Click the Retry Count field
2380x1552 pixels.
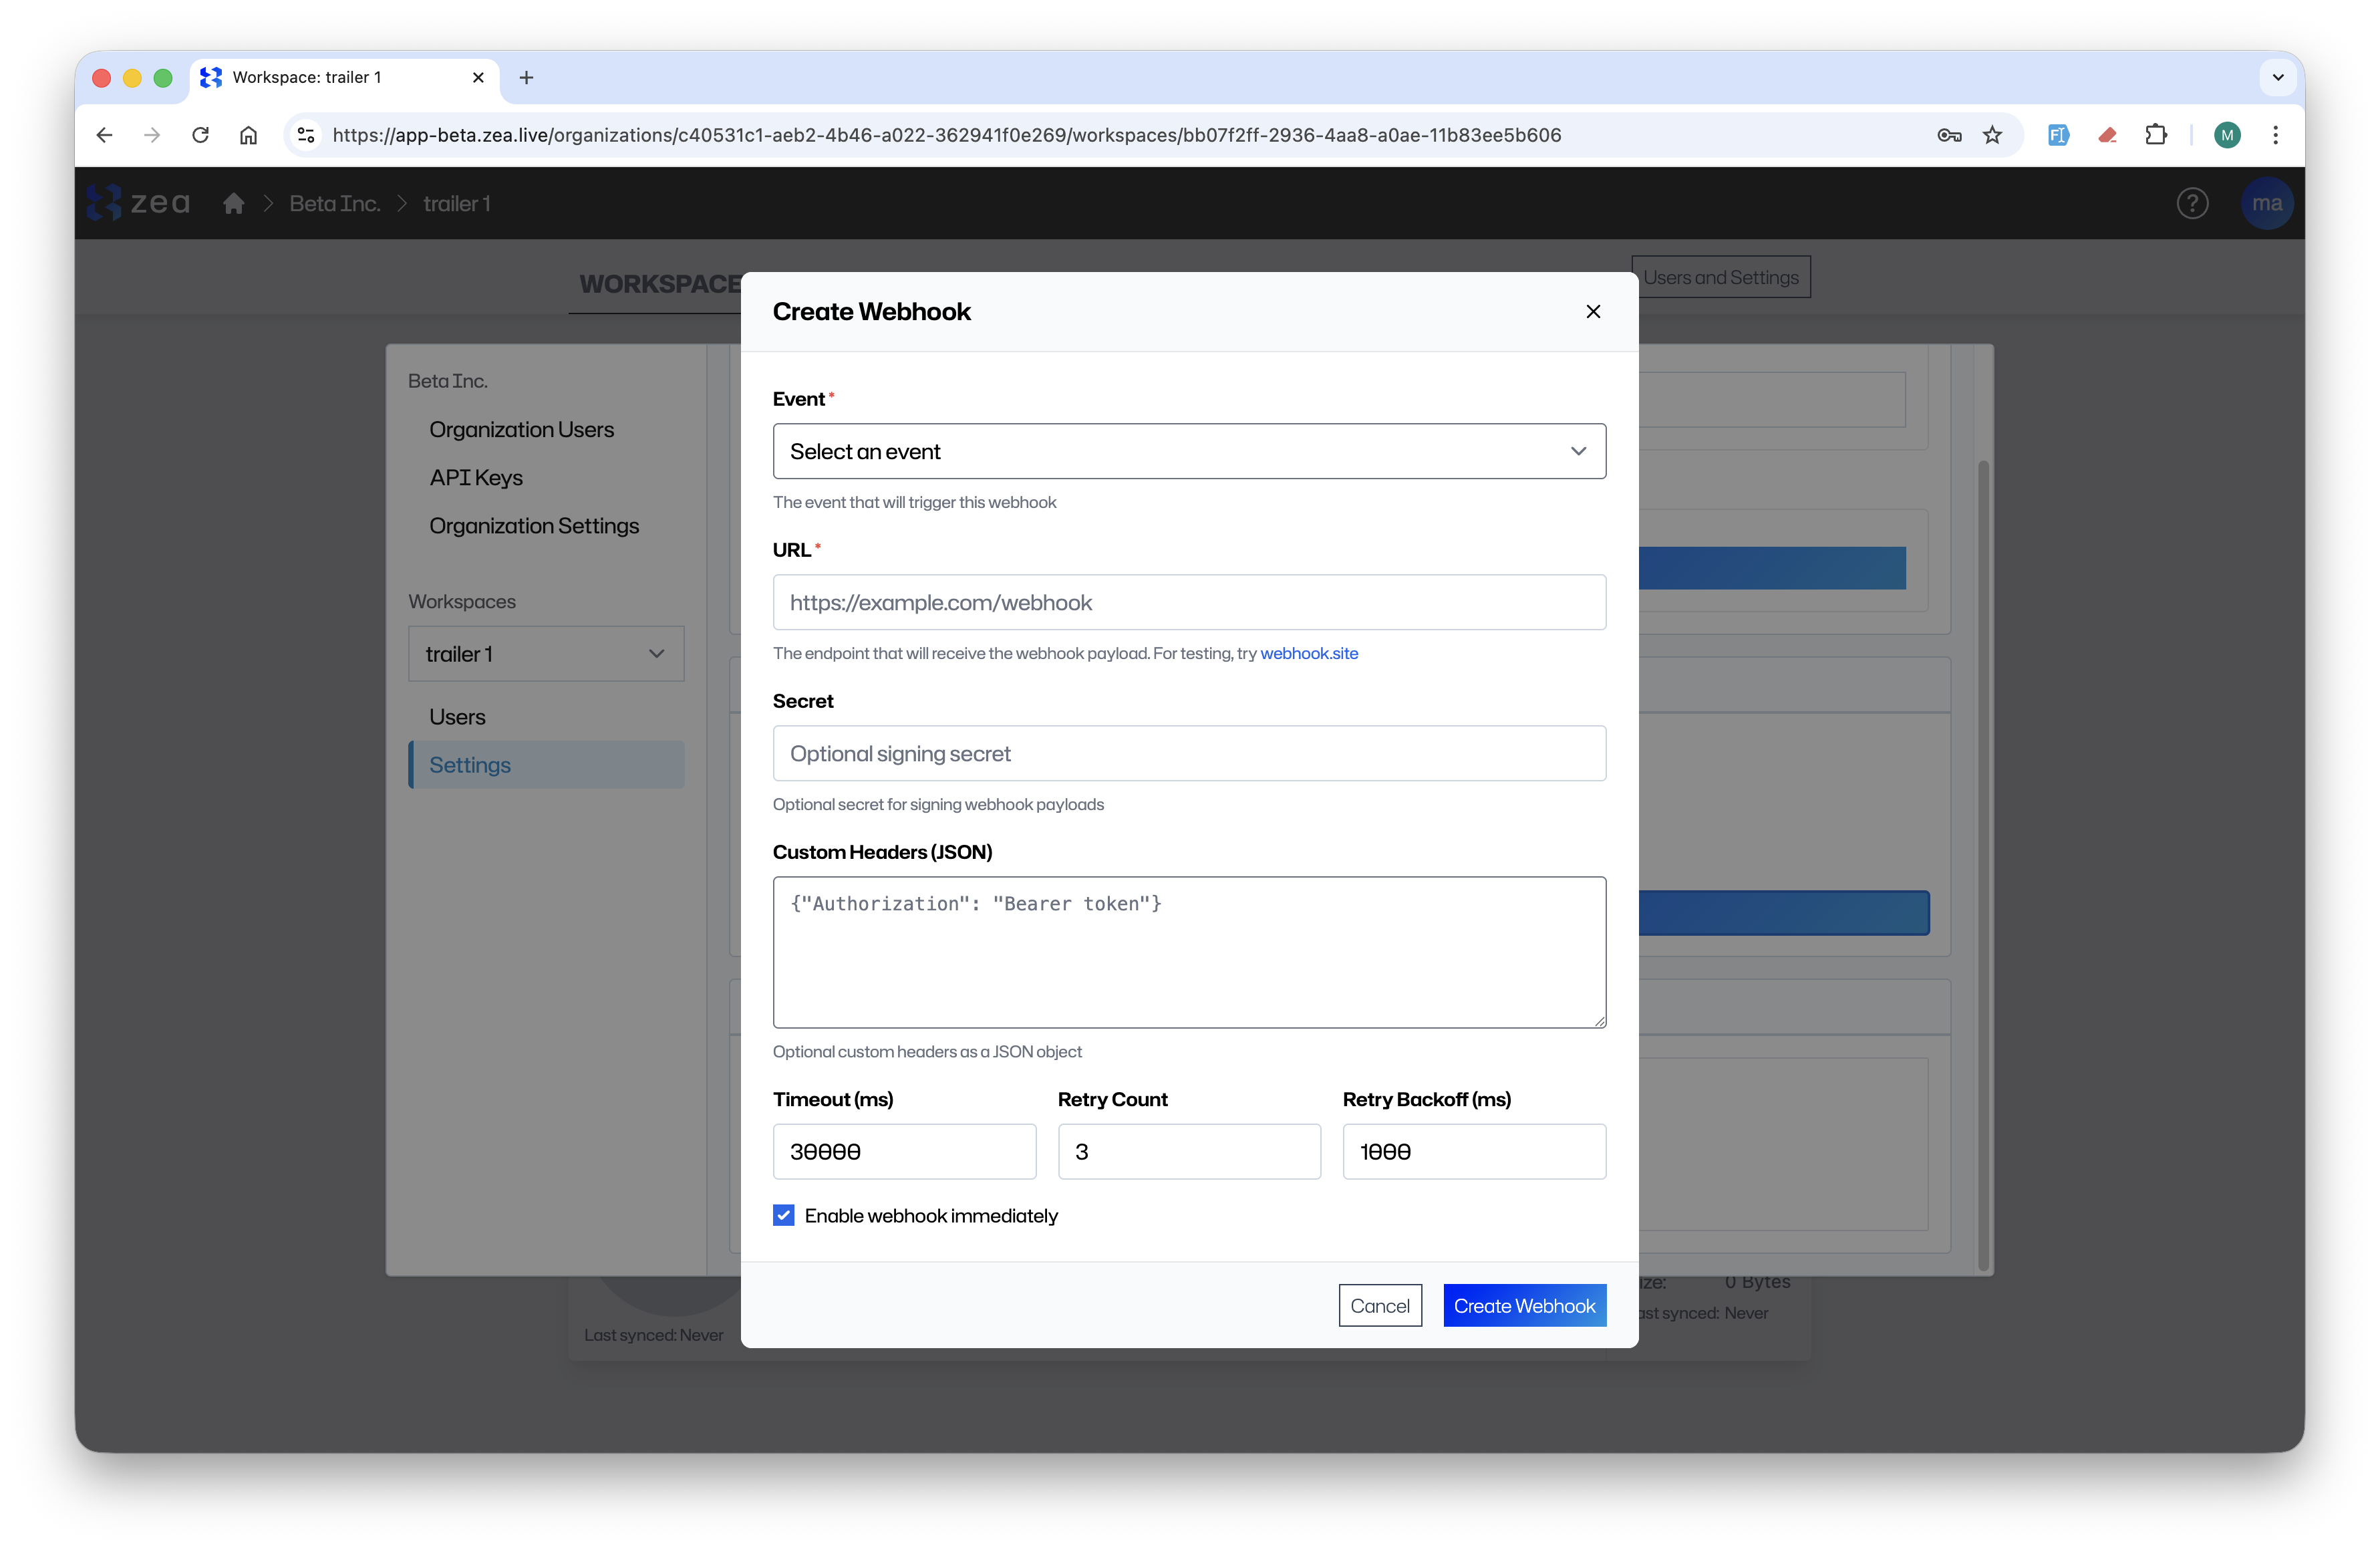(1188, 1151)
